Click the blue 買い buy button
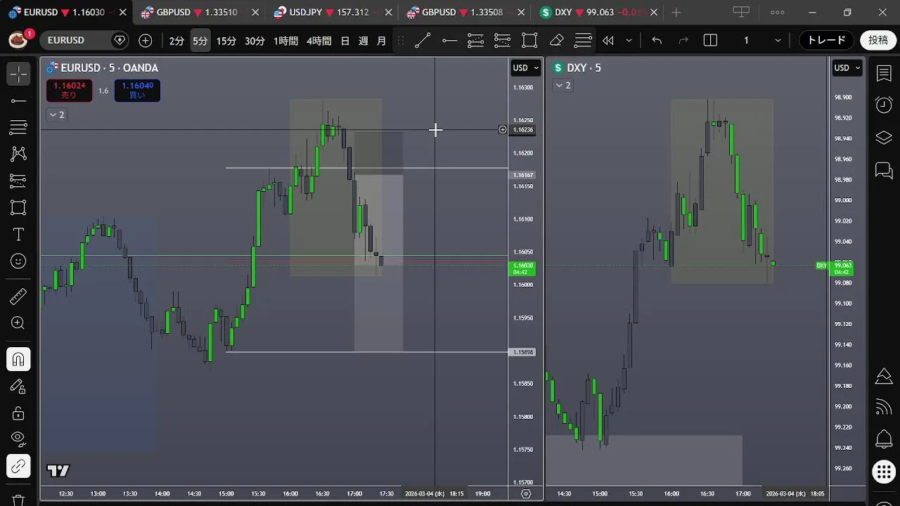 [137, 91]
